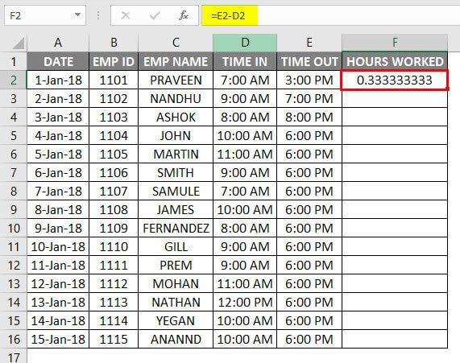Select the cell with 1102
This screenshot has width=460, height=363.
click(x=114, y=98)
